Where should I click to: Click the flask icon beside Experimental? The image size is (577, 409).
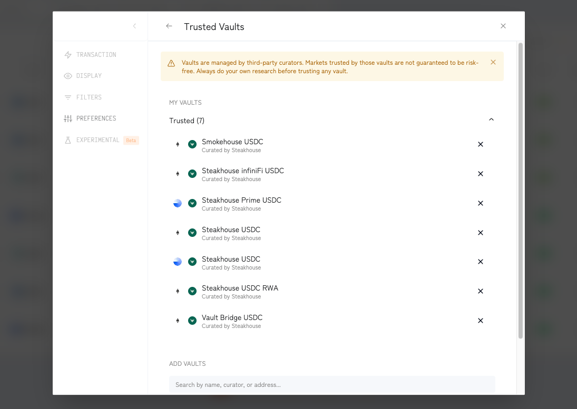67,140
